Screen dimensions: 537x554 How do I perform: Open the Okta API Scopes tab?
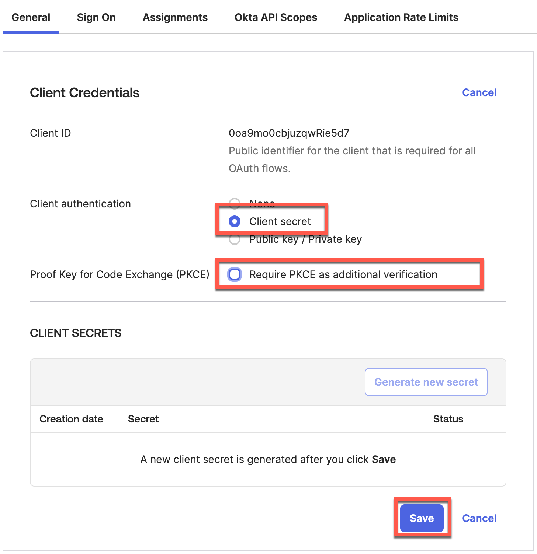tap(276, 17)
